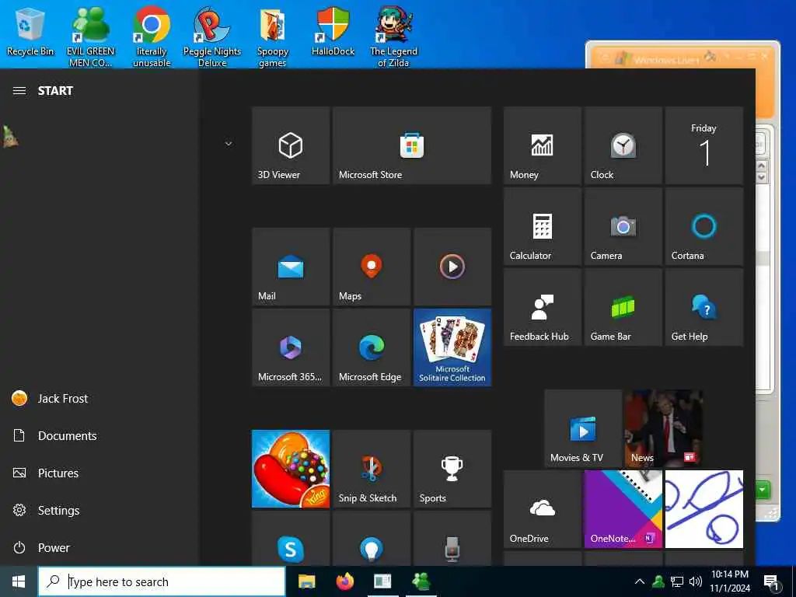Open the Mail tile
The width and height of the screenshot is (796, 597).
pos(291,267)
